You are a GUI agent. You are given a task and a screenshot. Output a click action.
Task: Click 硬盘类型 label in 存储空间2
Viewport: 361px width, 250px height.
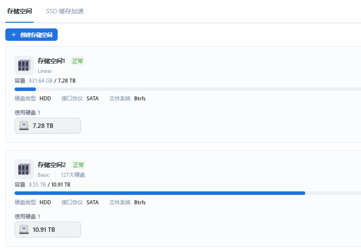25,202
